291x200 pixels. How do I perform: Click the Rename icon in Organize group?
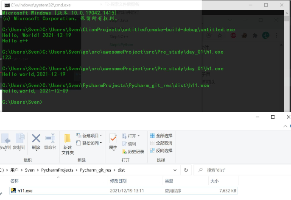click(x=50, y=138)
